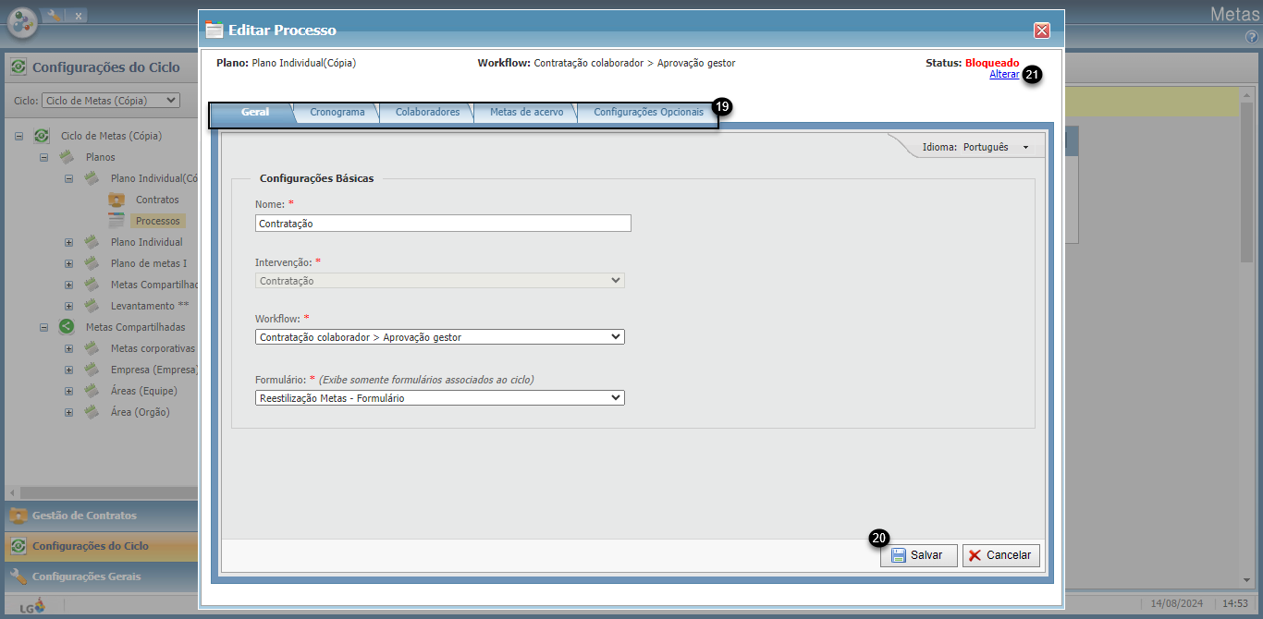Select Processos in the tree
Screen dimensions: 1263x619
pyautogui.click(x=157, y=221)
